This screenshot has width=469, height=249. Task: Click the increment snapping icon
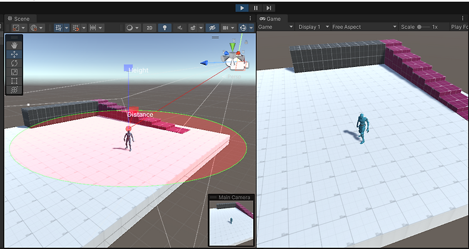(x=93, y=28)
